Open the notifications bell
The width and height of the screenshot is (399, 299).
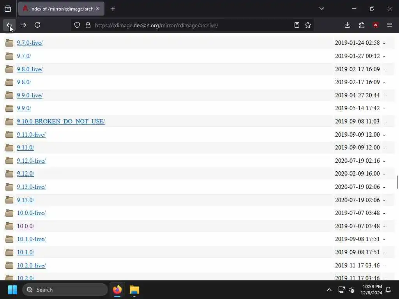pyautogui.click(x=388, y=290)
